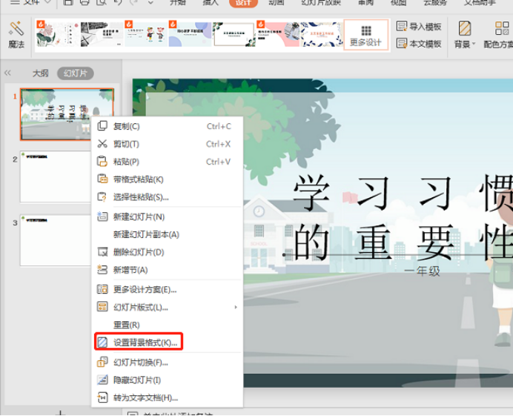Select green leaf frame design template
513x416 pixels.
point(234,34)
